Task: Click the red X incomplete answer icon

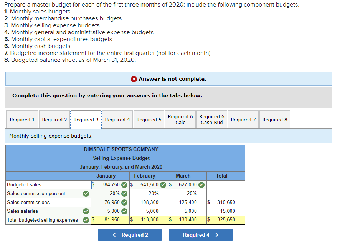Action: click(x=134, y=79)
